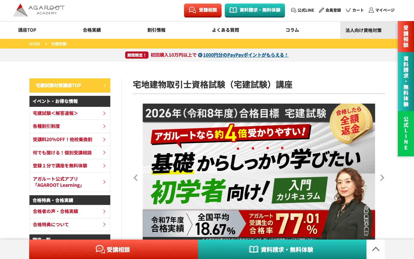Open 宅建試験＜解答速報＞ sidebar link

point(70,113)
